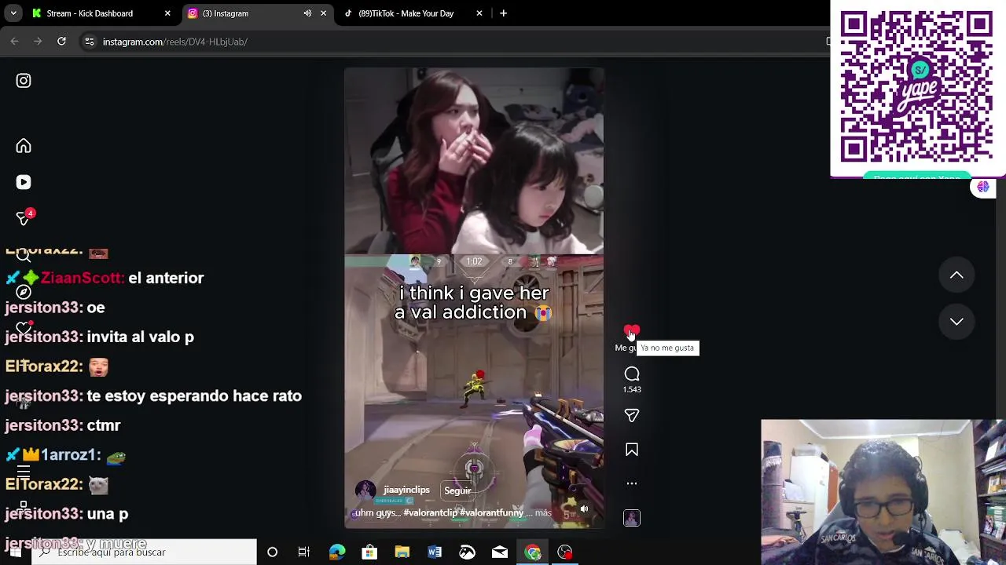Screen dimensions: 1006x565
Task: Go to next reel with down chevron
Action: click(x=956, y=321)
